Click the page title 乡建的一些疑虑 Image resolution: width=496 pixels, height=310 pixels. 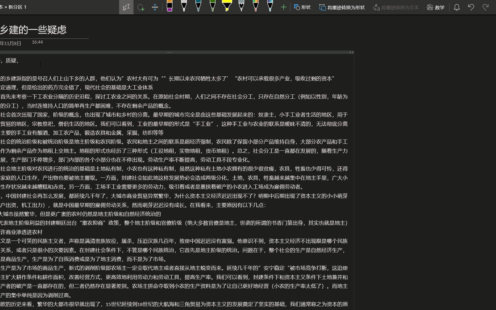pos(33,30)
